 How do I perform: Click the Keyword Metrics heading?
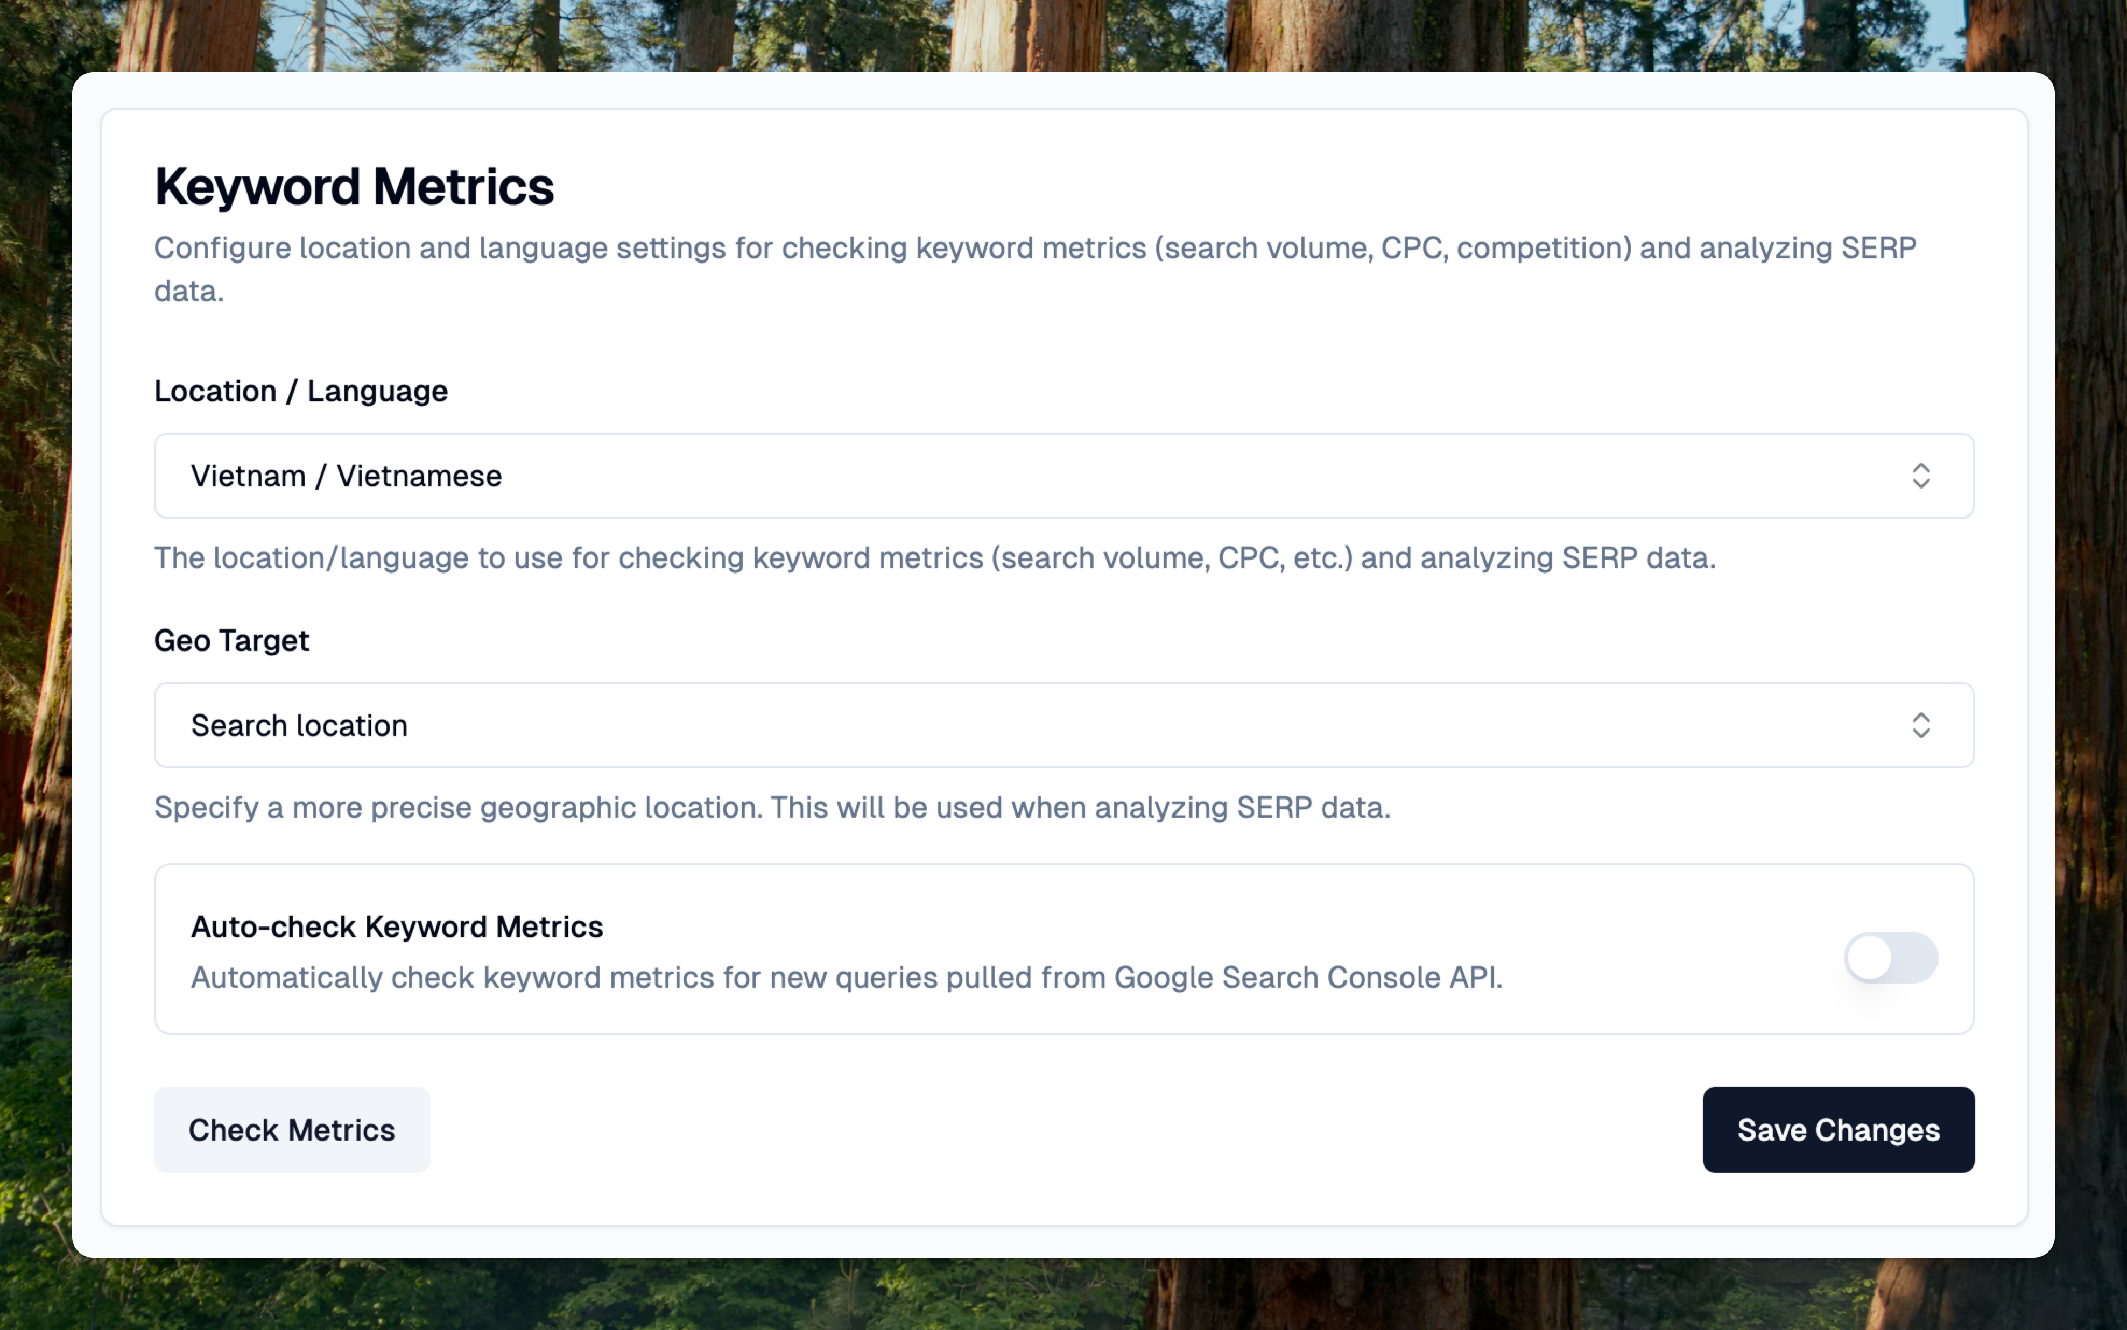[354, 187]
